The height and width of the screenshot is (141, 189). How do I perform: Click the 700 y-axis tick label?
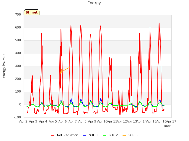pyautogui.click(x=18, y=15)
